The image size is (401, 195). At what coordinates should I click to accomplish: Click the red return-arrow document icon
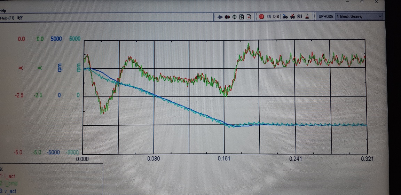249,17
